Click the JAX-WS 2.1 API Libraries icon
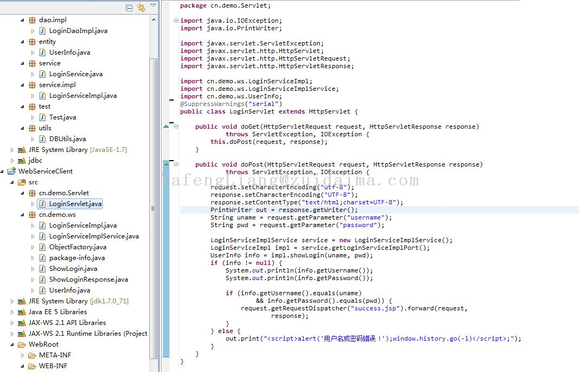 point(22,323)
